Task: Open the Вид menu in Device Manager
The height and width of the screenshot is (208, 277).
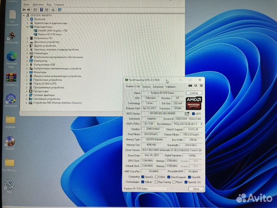Action: pyautogui.click(x=49, y=4)
